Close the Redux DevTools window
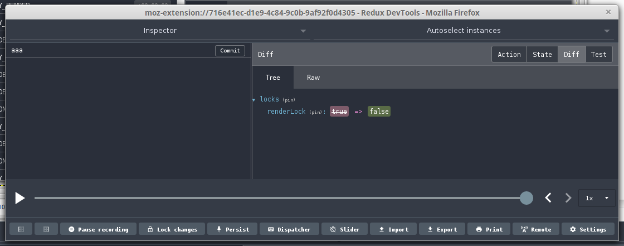The image size is (624, 246). pyautogui.click(x=608, y=12)
